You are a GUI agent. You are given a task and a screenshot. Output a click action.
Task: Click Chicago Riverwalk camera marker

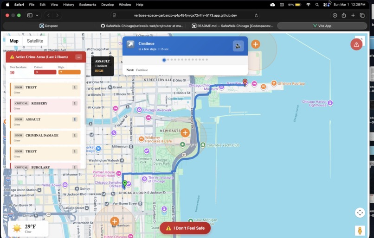(139, 110)
